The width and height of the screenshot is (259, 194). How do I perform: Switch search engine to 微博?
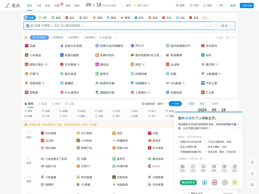(x=125, y=18)
